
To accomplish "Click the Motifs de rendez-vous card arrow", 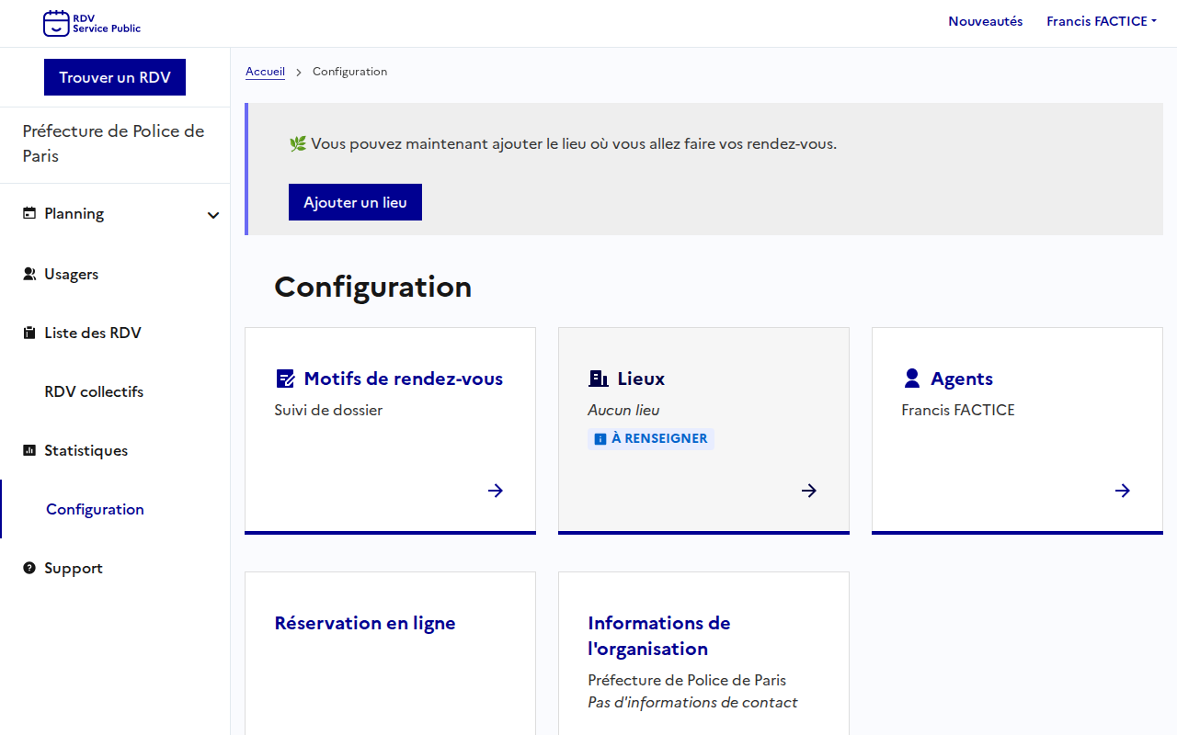I will coord(496,491).
